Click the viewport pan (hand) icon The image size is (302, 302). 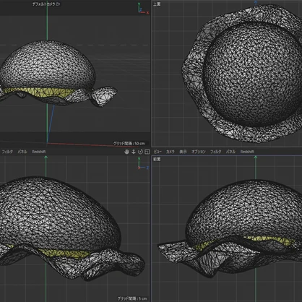coord(126,152)
